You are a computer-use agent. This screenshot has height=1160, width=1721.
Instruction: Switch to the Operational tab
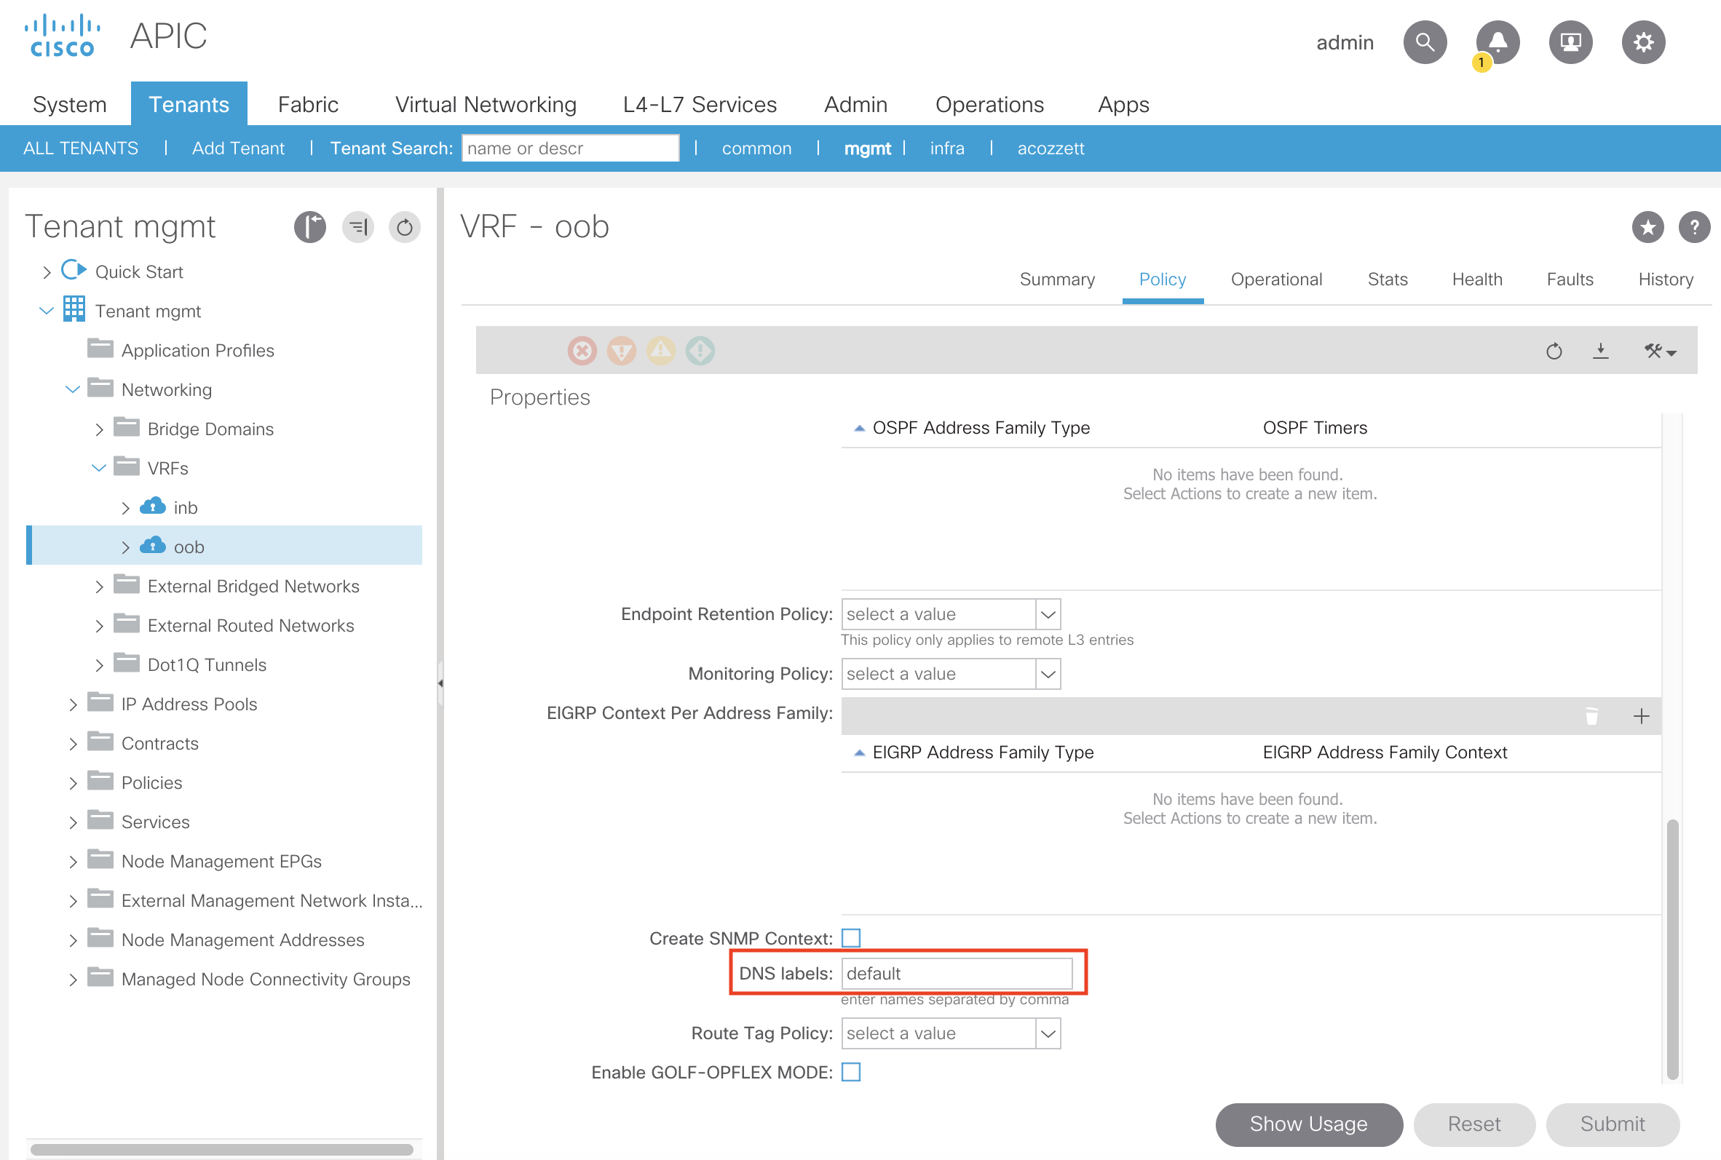click(1275, 279)
